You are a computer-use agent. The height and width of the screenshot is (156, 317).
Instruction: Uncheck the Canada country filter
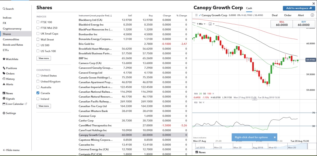[38, 93]
